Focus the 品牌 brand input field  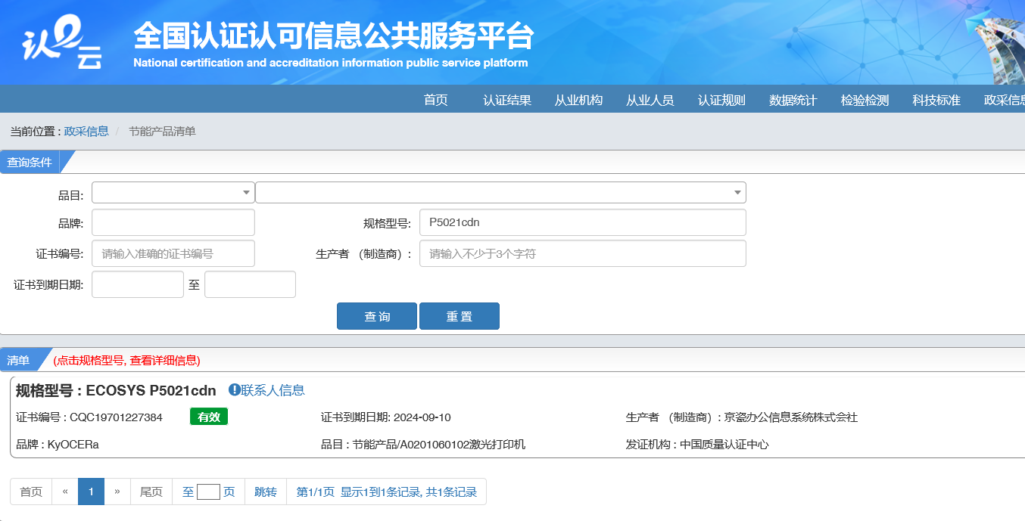[x=173, y=222]
